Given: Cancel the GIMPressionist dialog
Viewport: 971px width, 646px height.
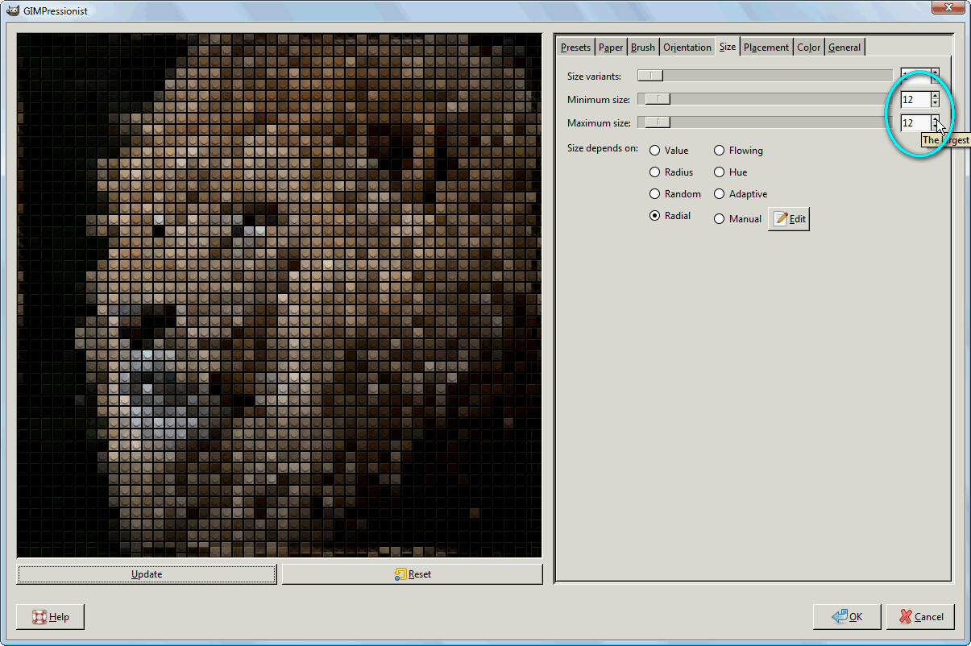Looking at the screenshot, I should click(920, 617).
